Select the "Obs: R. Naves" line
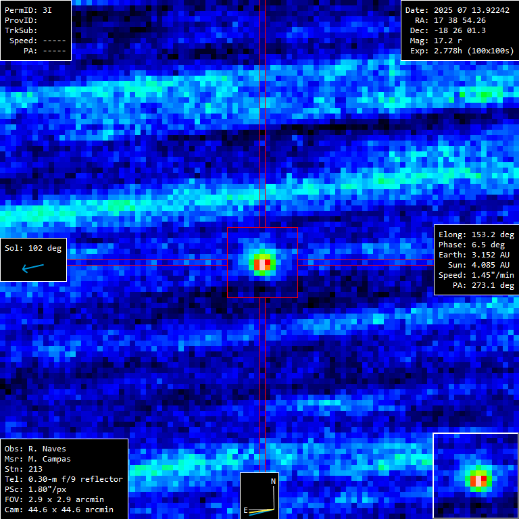519x519 pixels. click(35, 449)
